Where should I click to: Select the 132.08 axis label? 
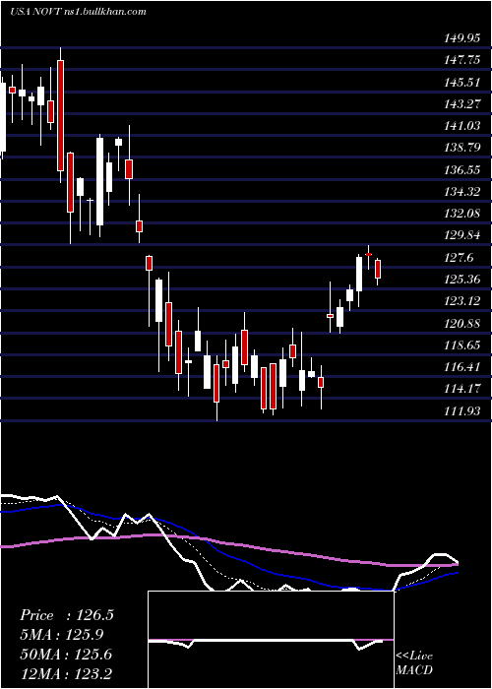462,214
